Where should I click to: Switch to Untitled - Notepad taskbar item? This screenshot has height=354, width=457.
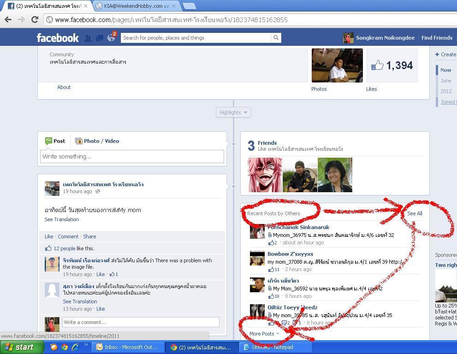(275, 347)
